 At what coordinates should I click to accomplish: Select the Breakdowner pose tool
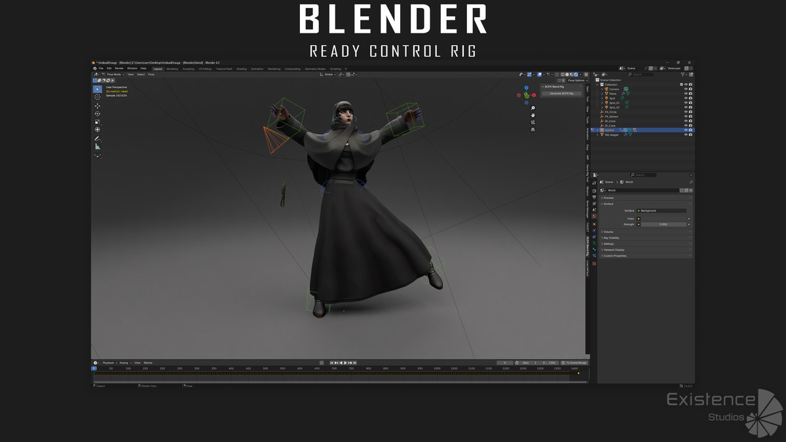pos(98,155)
